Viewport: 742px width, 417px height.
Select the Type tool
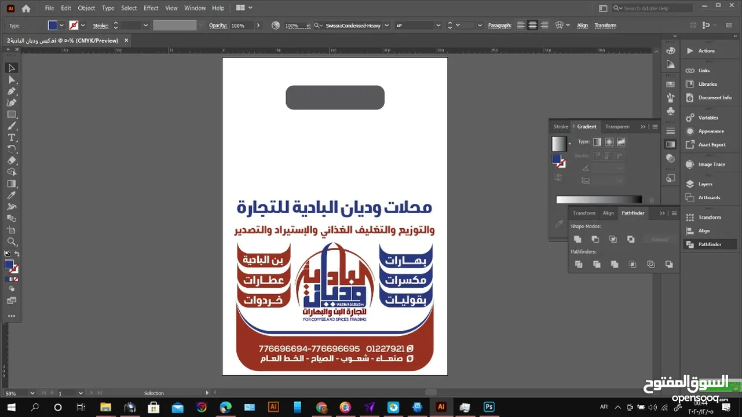pyautogui.click(x=12, y=137)
